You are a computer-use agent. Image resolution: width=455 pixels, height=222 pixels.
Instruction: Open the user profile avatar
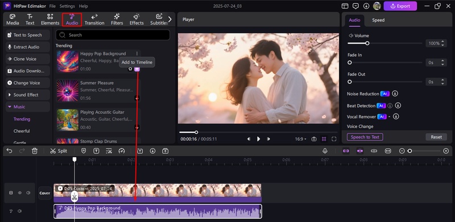click(x=377, y=6)
